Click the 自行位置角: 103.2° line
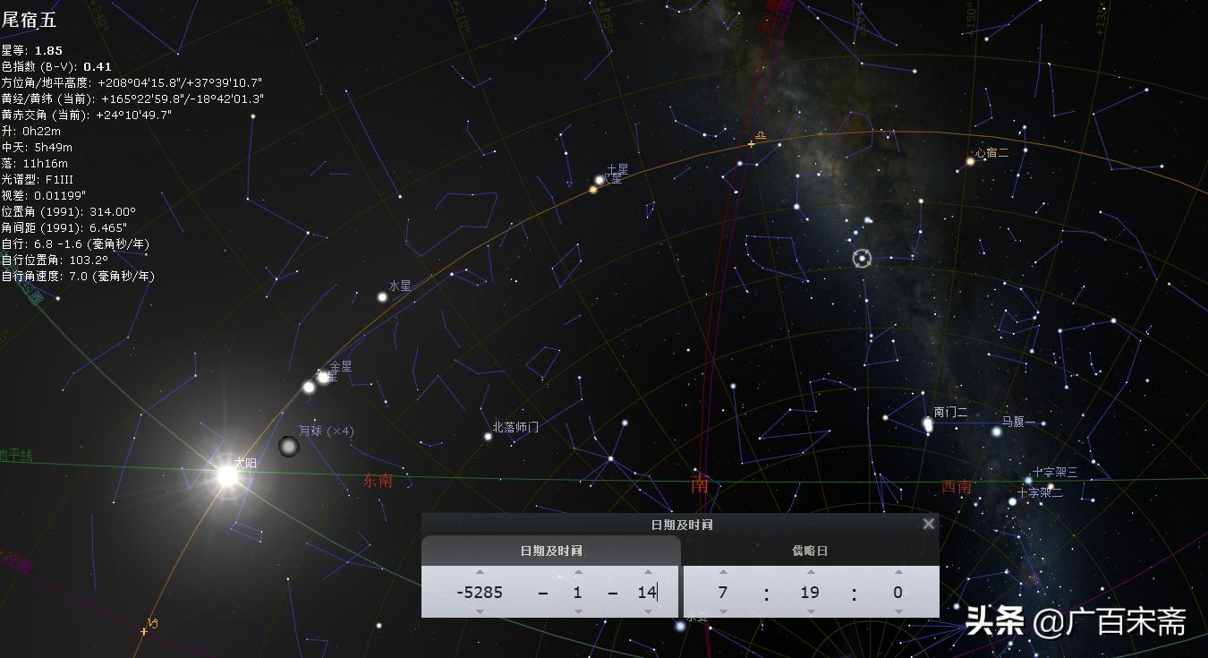Image resolution: width=1208 pixels, height=658 pixels. point(55,260)
